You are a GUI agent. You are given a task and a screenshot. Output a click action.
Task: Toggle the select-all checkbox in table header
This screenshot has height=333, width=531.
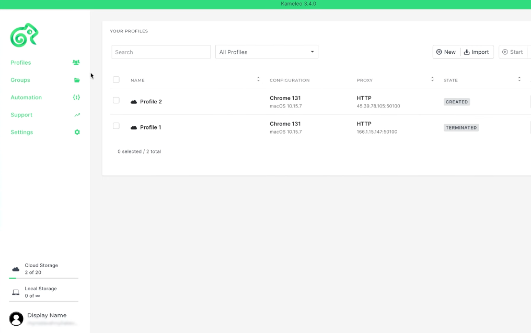coord(116,80)
